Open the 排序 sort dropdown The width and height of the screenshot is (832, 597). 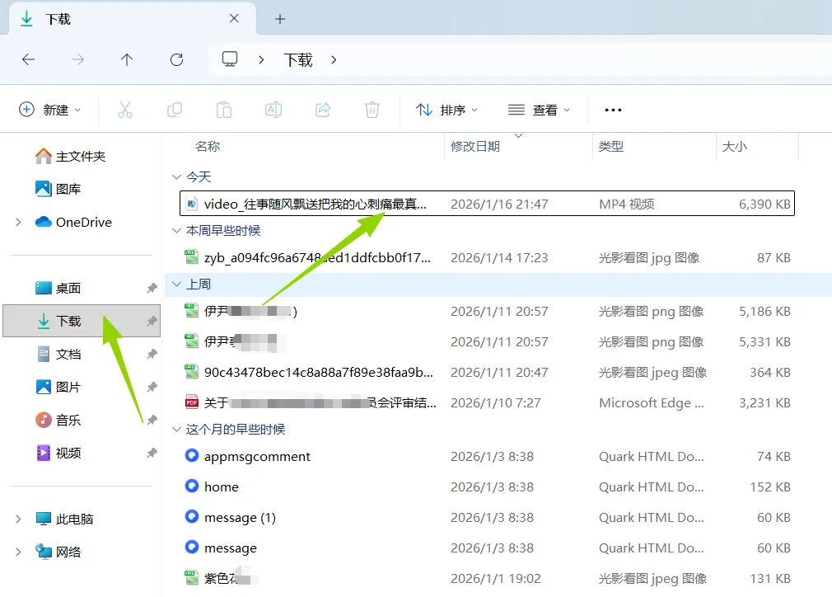pos(446,110)
